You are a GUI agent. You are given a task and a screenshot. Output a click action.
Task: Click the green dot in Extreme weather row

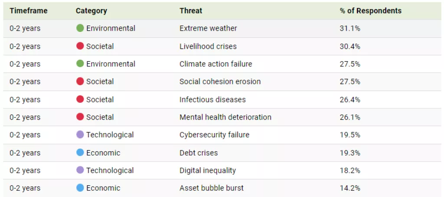coord(80,28)
